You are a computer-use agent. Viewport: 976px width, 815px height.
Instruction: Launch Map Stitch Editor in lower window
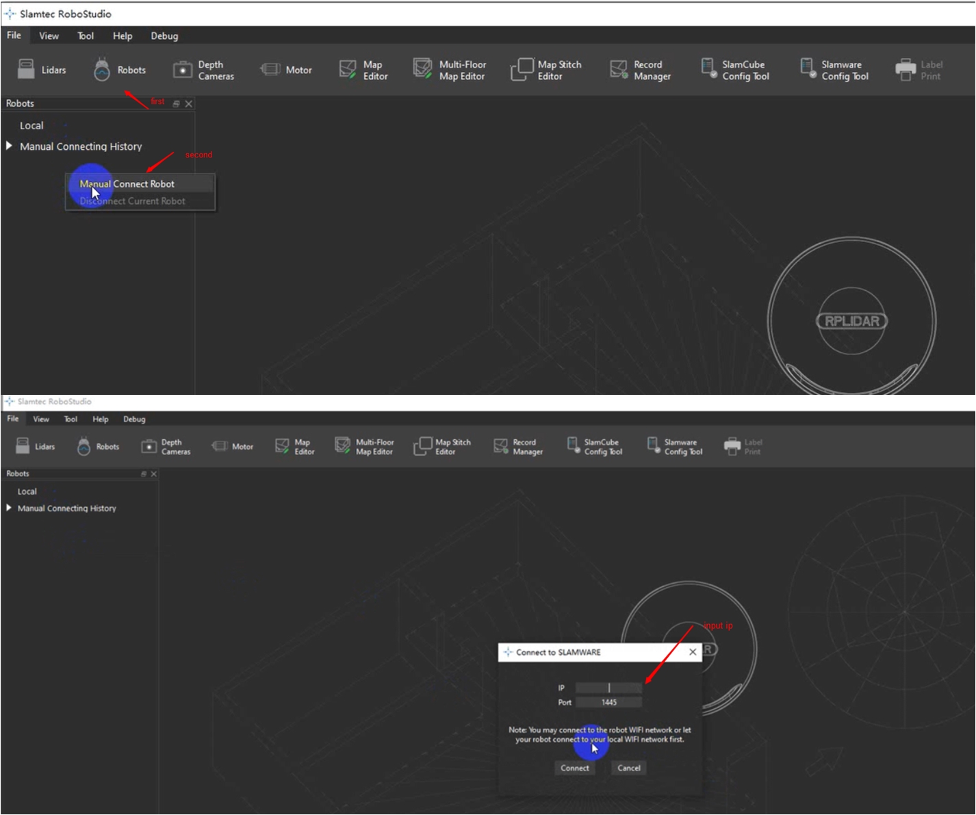(x=442, y=446)
